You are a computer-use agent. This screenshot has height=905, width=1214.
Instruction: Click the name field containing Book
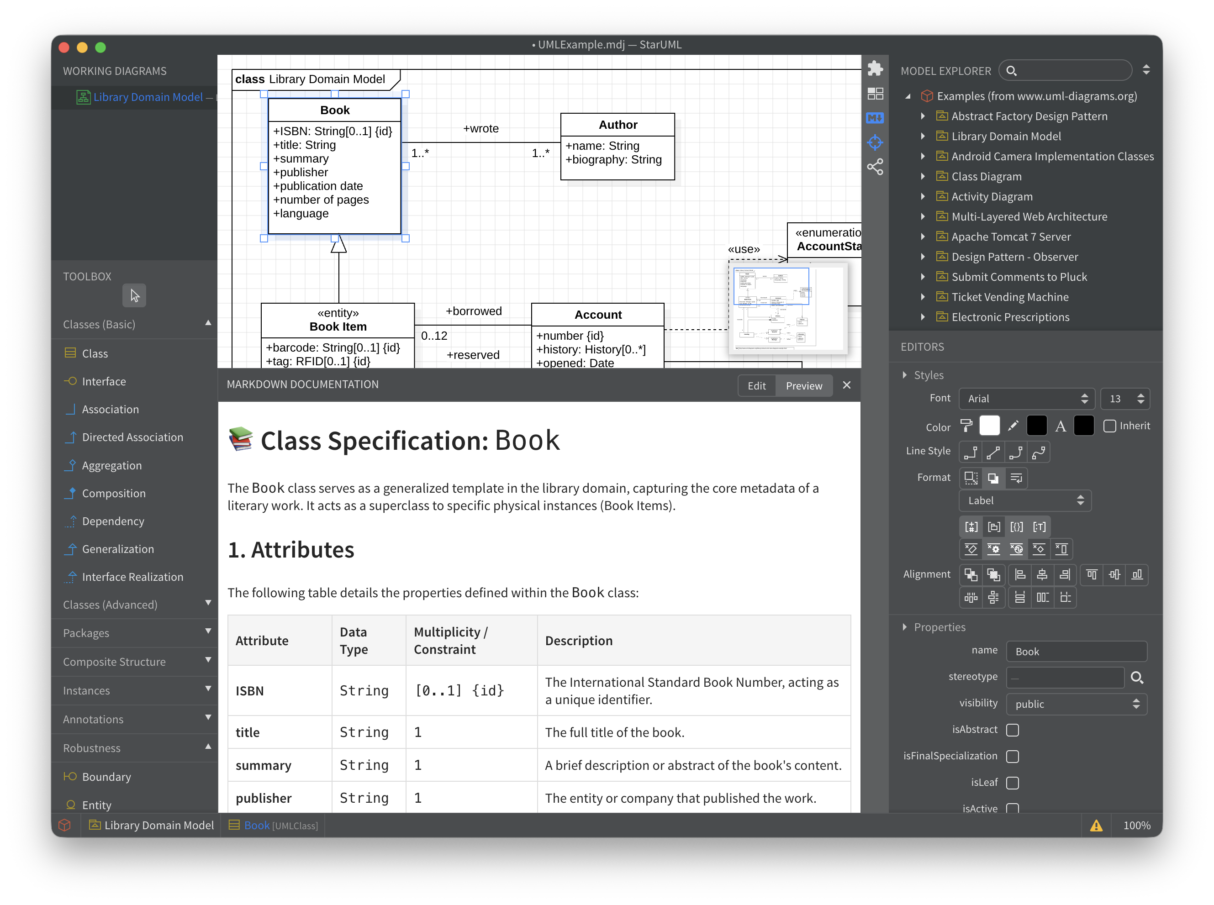click(1076, 652)
